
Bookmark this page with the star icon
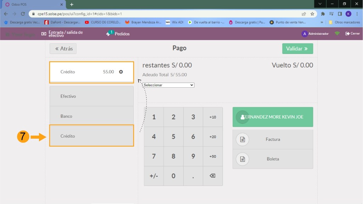[x=312, y=14]
